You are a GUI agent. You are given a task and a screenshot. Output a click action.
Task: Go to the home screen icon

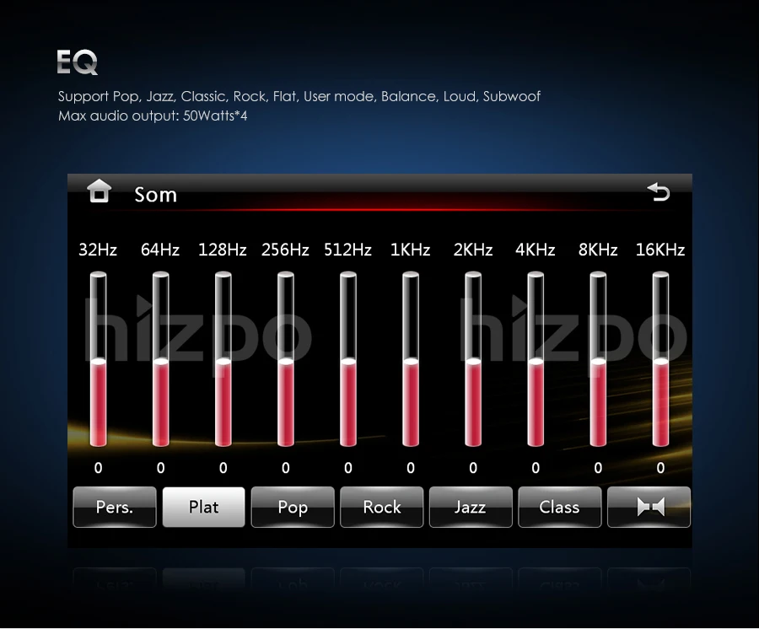point(100,191)
